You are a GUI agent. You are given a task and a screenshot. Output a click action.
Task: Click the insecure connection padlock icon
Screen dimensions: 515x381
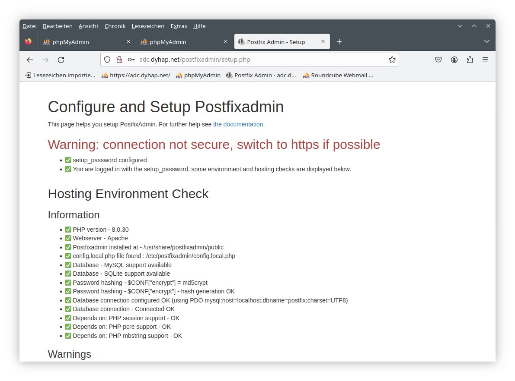pyautogui.click(x=119, y=60)
